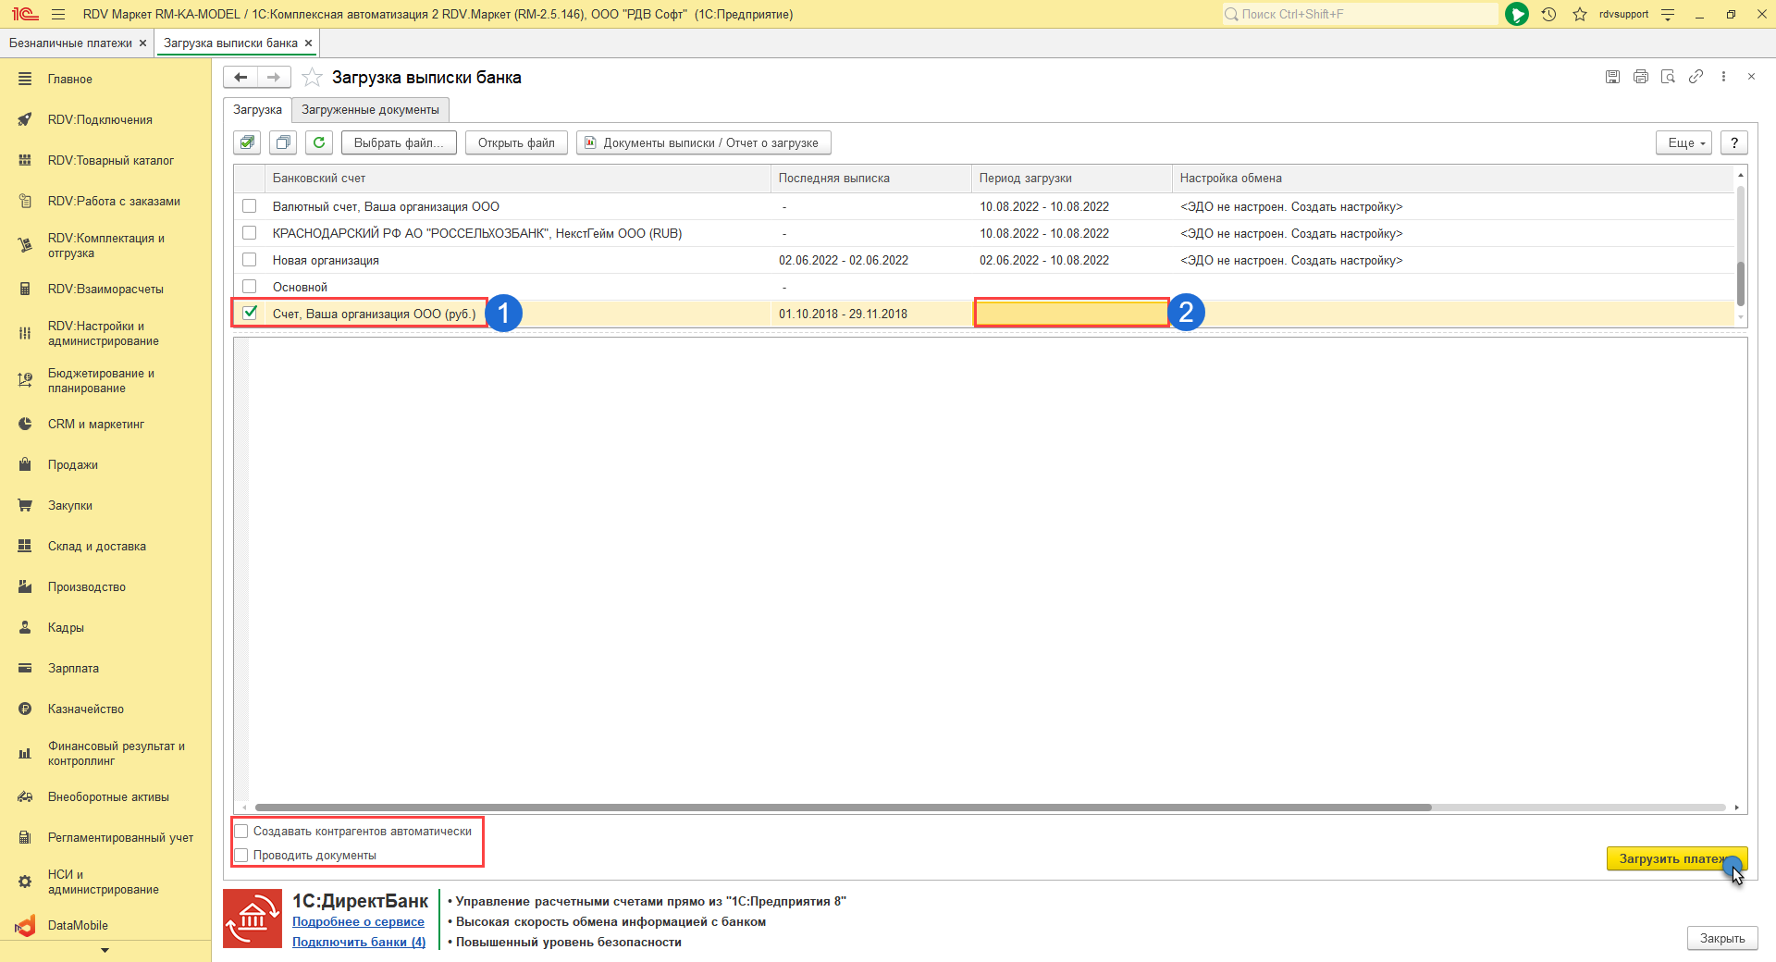The width and height of the screenshot is (1776, 962).
Task: Toggle the 'Проводить документы' checkbox
Action: click(242, 856)
